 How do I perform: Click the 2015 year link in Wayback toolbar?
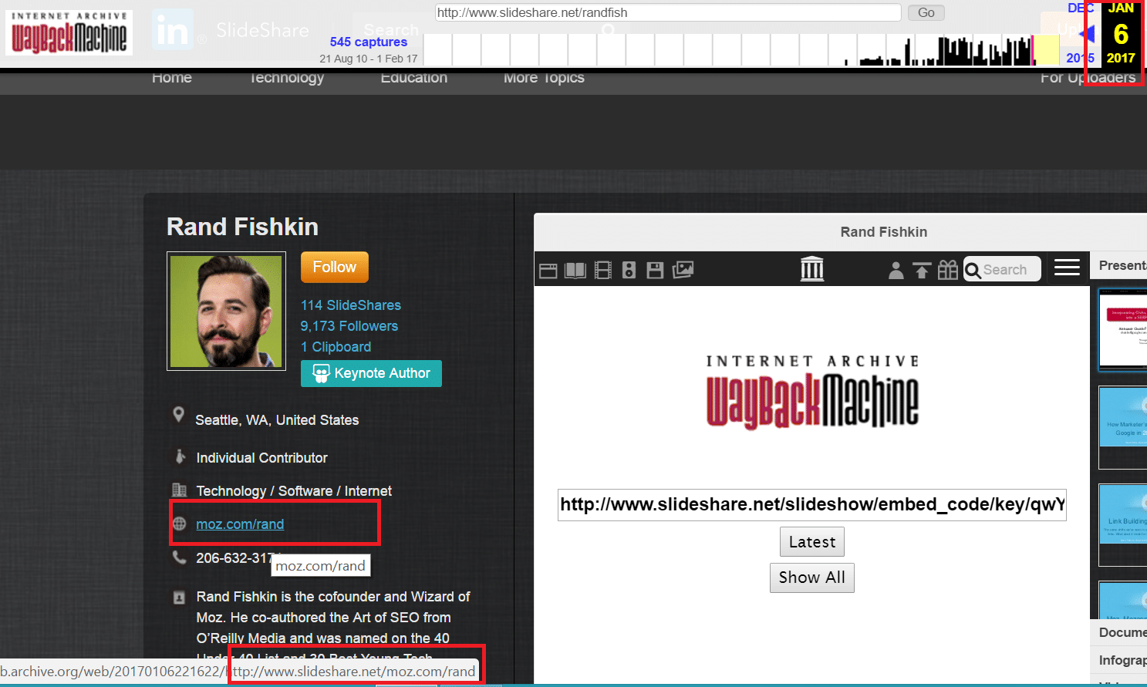1080,58
